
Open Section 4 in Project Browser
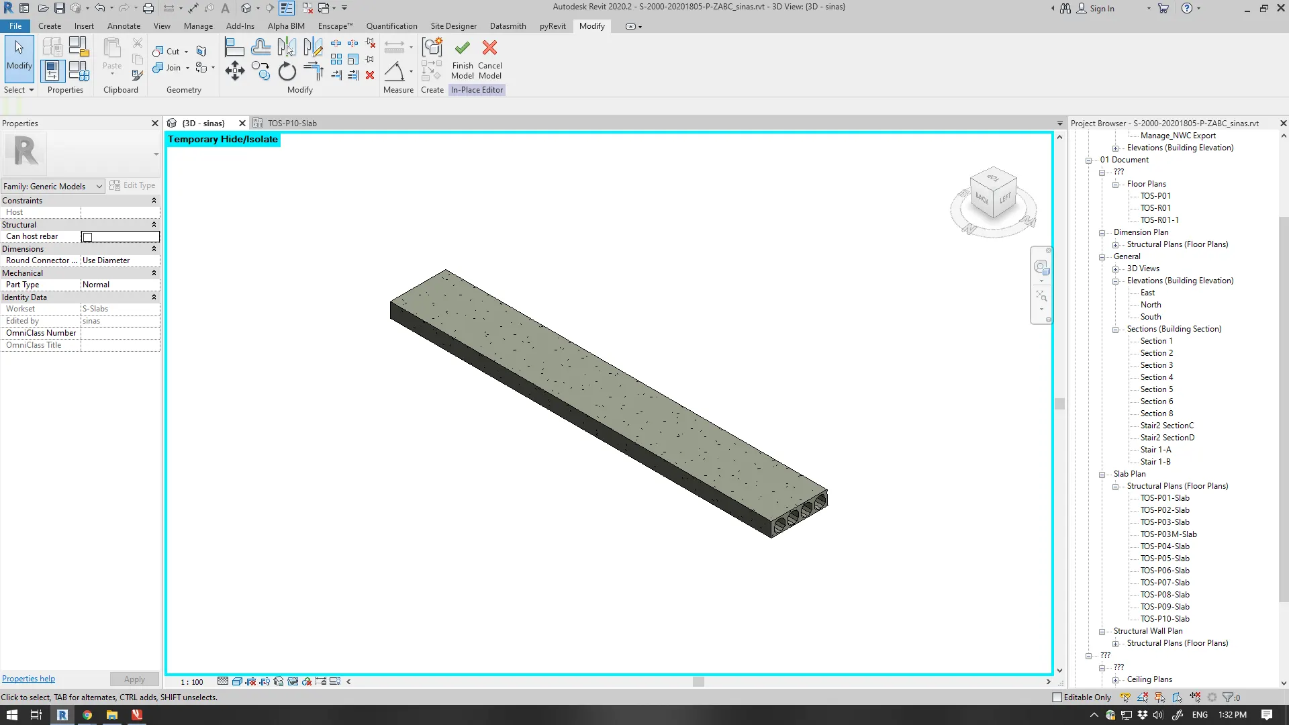point(1156,377)
